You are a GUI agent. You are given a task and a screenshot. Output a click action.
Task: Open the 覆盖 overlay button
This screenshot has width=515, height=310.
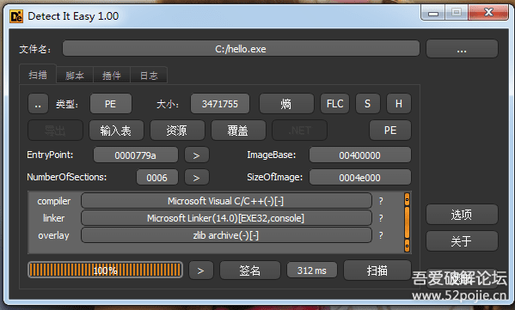pos(238,131)
